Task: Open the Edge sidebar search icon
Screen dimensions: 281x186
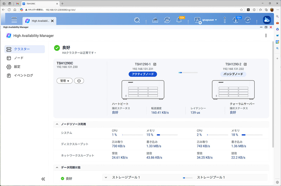Action: [277, 16]
